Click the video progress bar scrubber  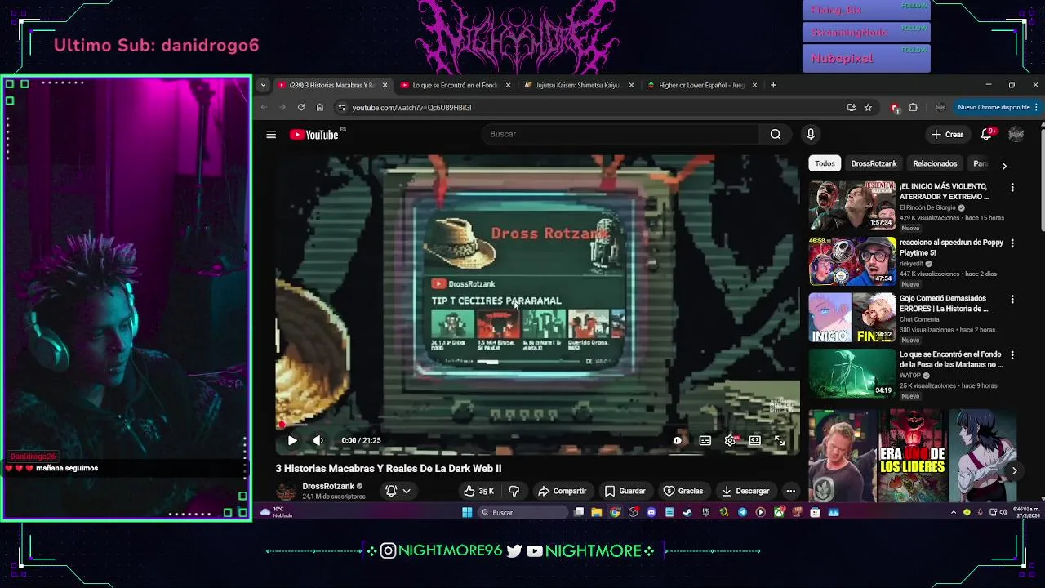(x=282, y=425)
